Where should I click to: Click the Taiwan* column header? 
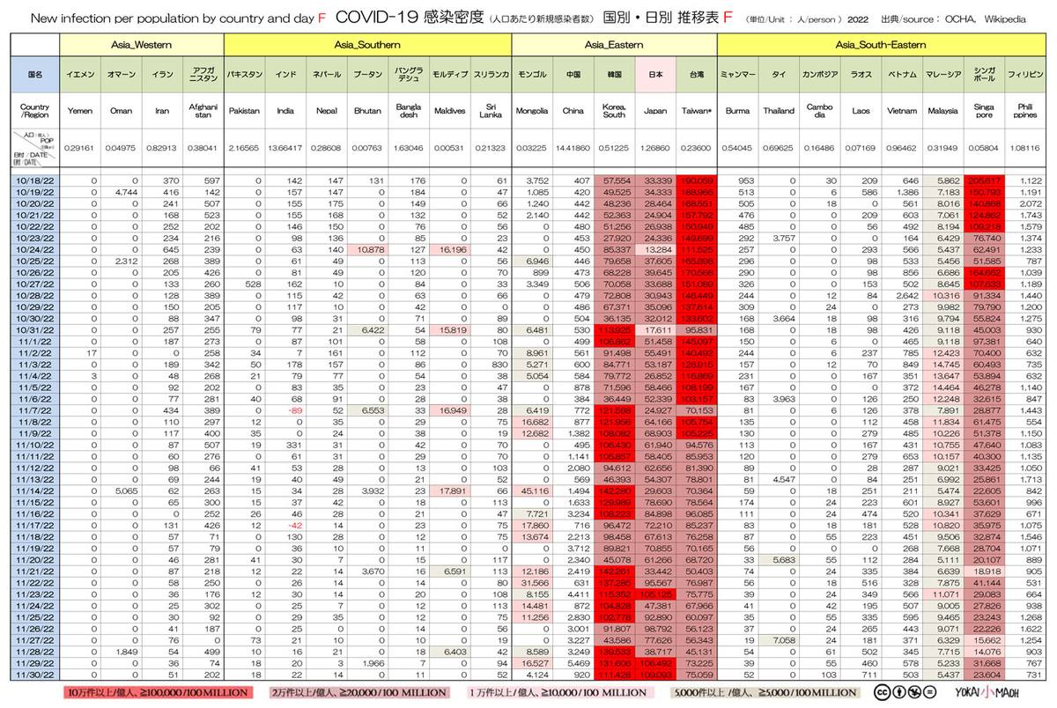(x=696, y=112)
